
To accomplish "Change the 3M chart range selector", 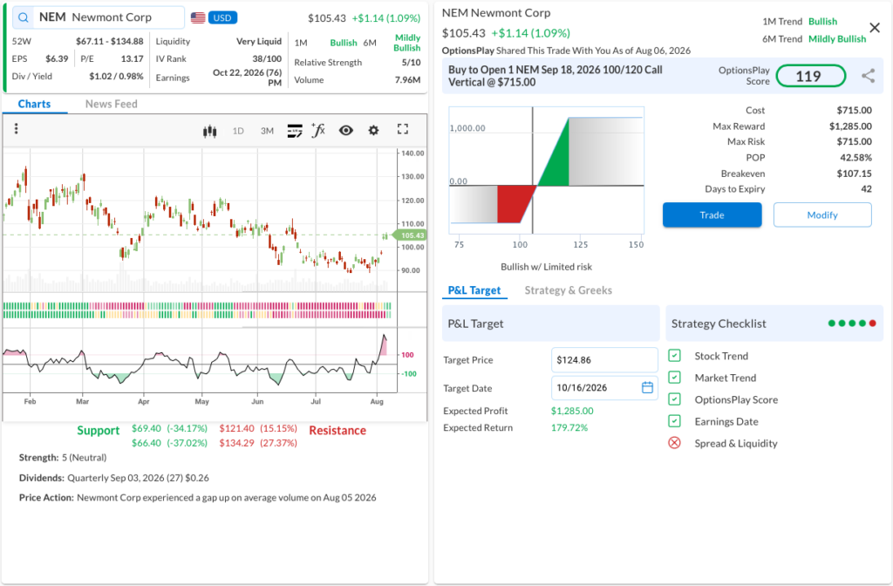I will [267, 131].
